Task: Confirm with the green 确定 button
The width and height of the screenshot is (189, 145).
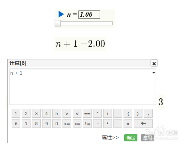Action: point(131,138)
